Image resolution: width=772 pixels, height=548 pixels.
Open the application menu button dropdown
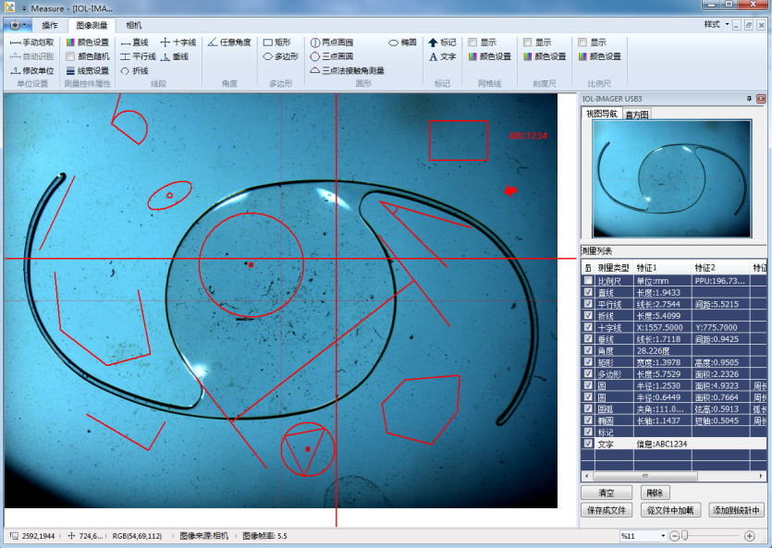16,25
